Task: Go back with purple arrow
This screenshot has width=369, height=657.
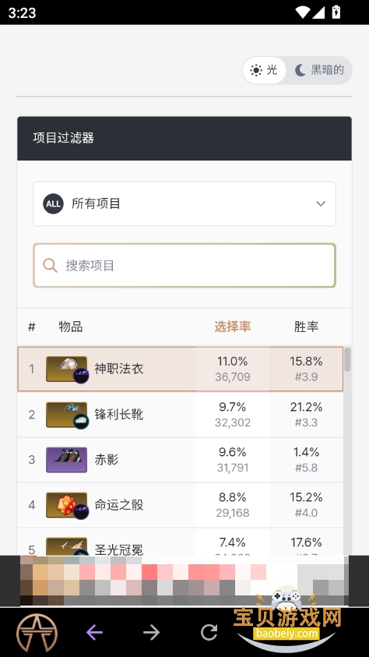Action: (x=94, y=632)
